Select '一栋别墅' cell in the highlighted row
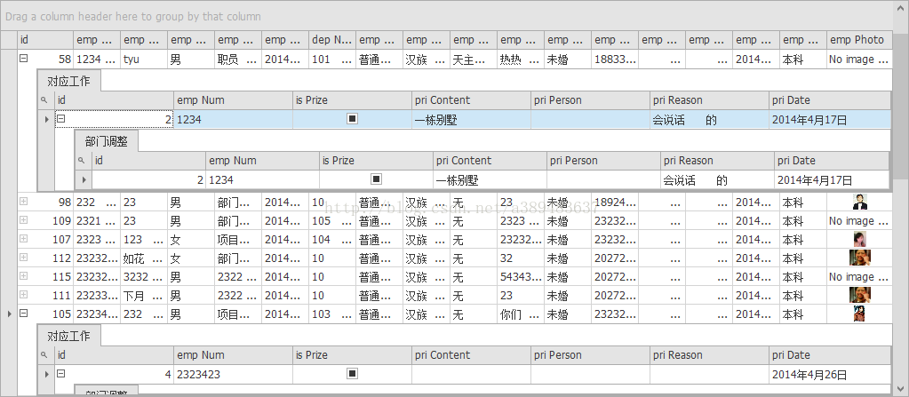 [x=471, y=119]
